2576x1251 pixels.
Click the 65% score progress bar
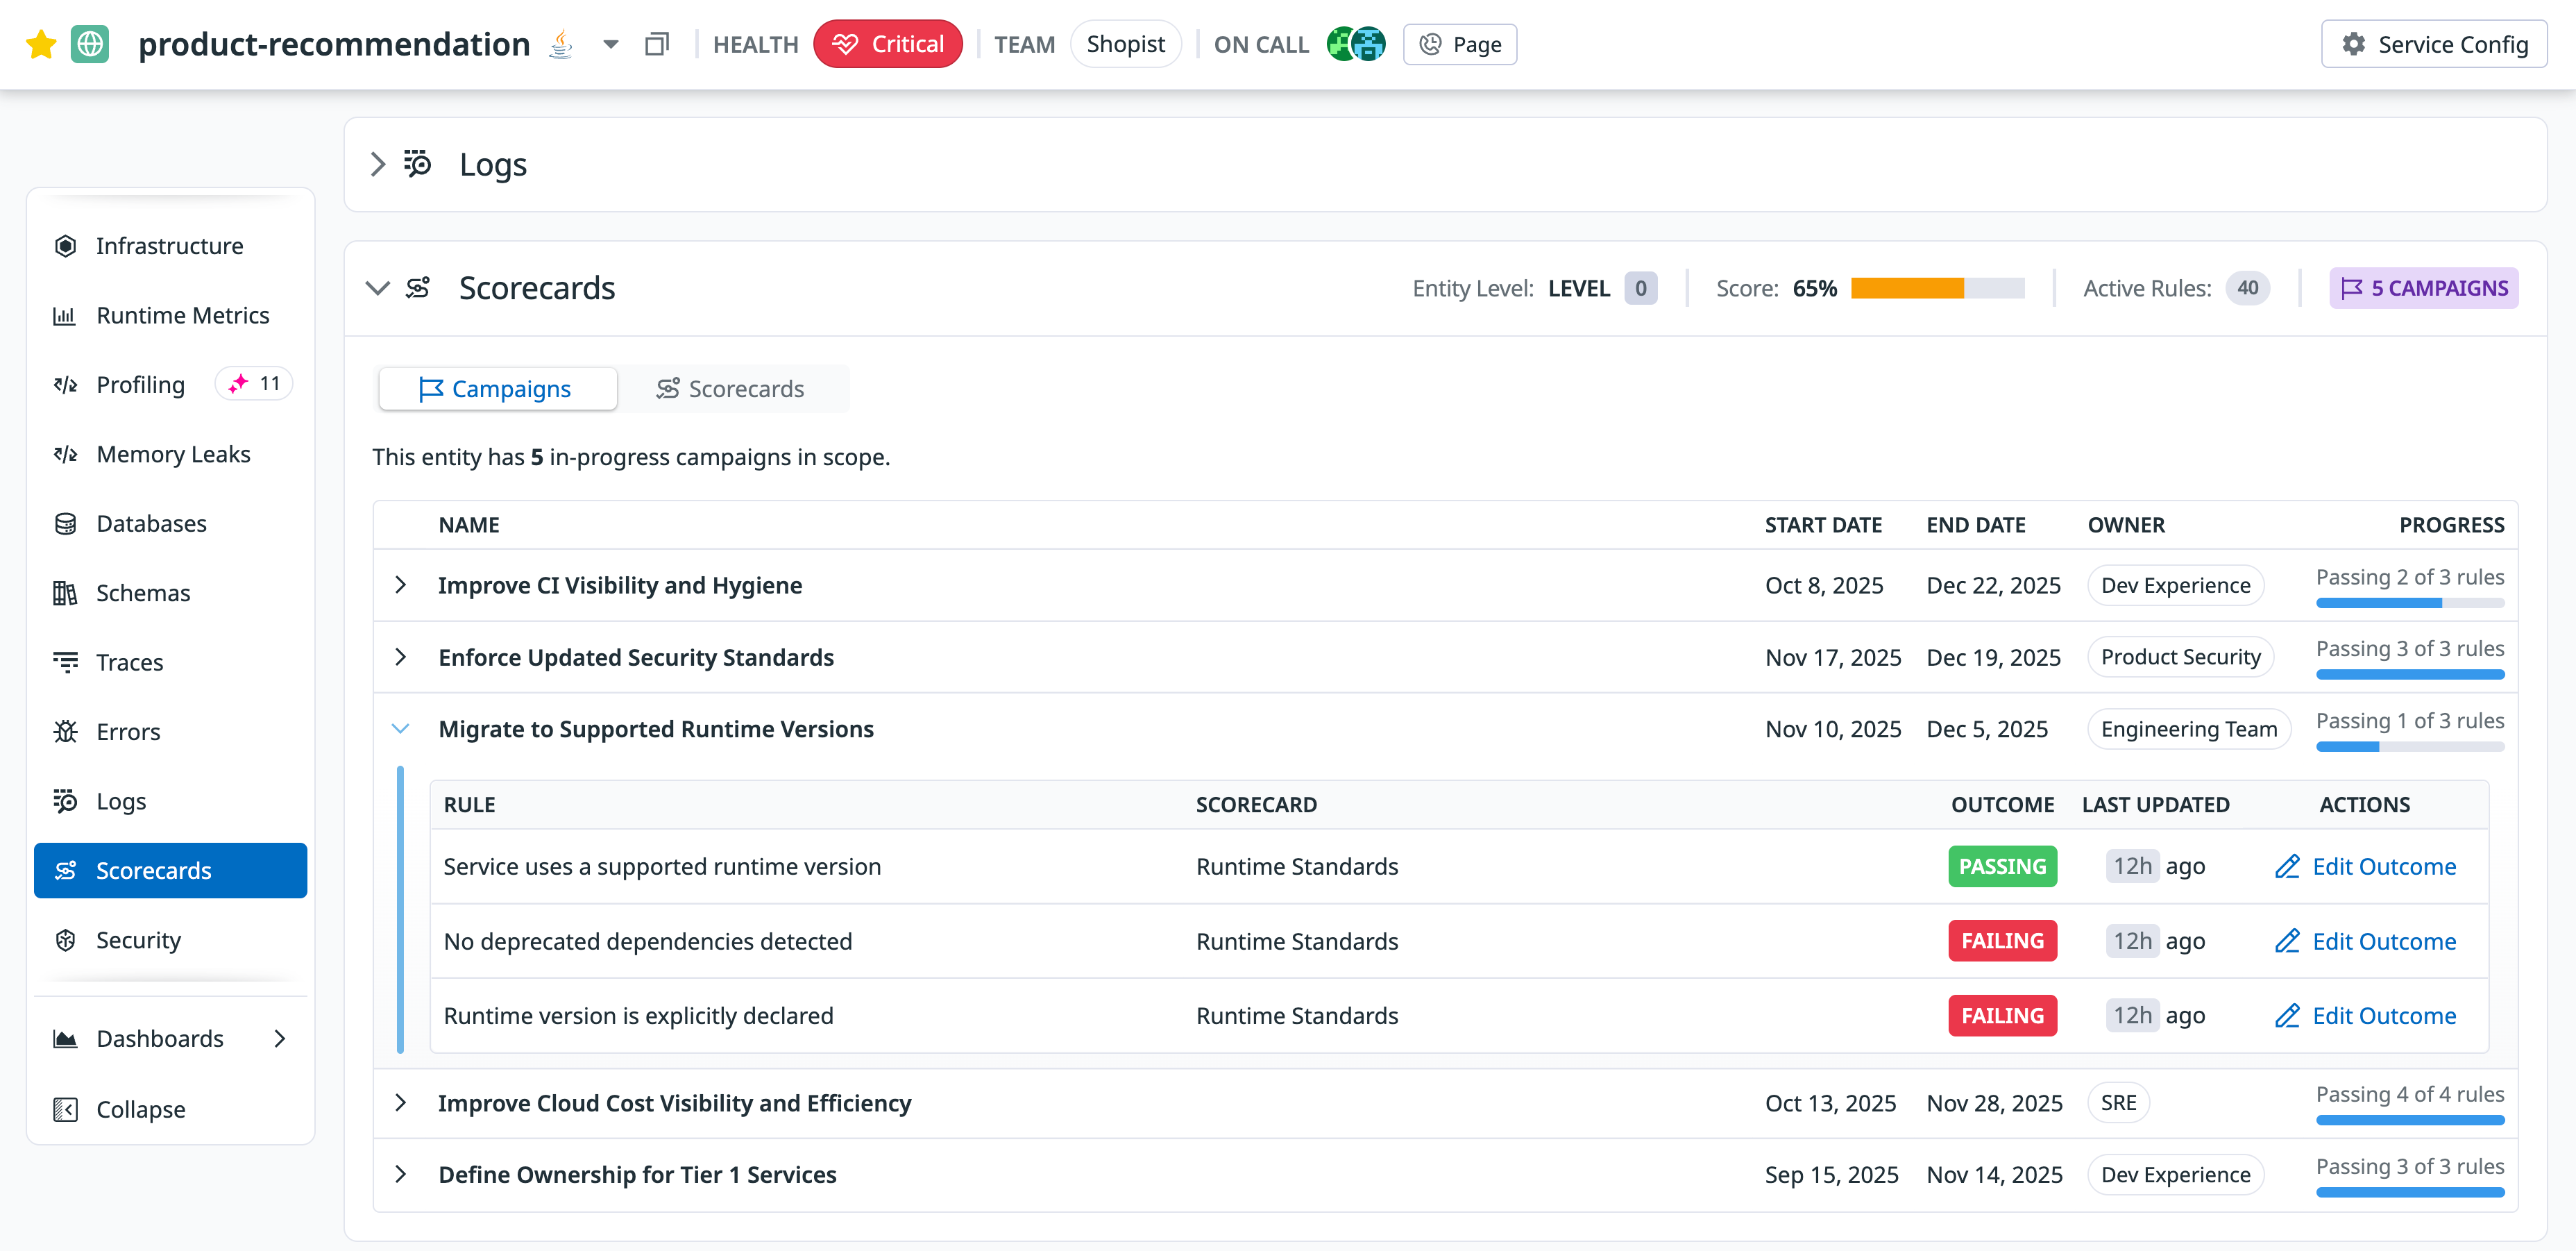click(1937, 288)
